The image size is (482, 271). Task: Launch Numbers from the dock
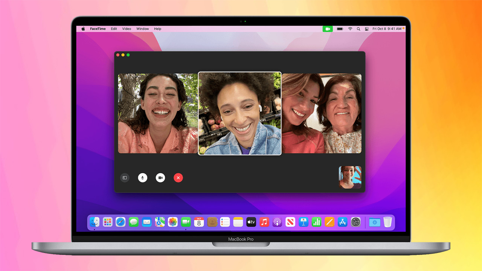point(317,222)
